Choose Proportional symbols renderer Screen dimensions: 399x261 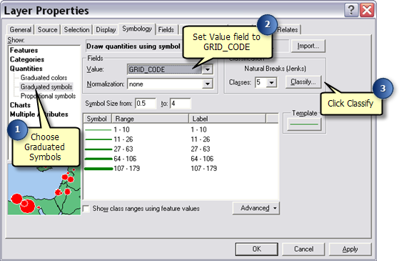click(48, 96)
